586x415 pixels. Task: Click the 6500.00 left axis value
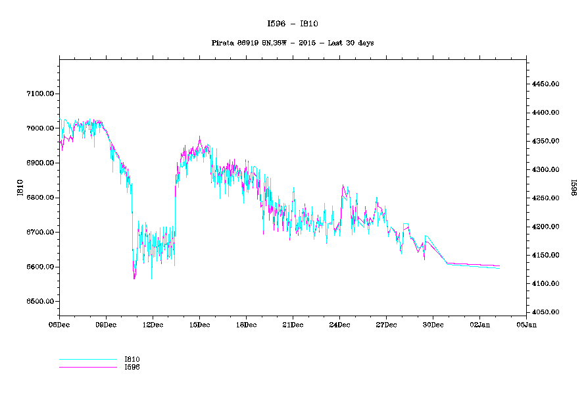[x=39, y=302]
